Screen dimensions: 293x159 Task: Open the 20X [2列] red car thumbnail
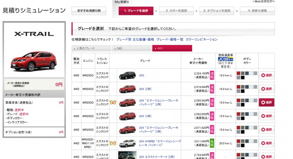coord(127,89)
